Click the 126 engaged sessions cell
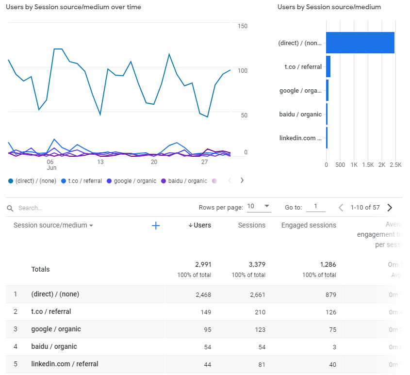Image resolution: width=410 pixels, height=375 pixels. pos(331,312)
